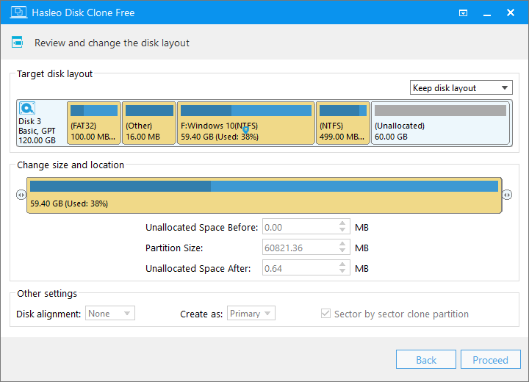The width and height of the screenshot is (529, 382).
Task: Select the F:Windows 10 NTFS partition
Action: [x=245, y=123]
